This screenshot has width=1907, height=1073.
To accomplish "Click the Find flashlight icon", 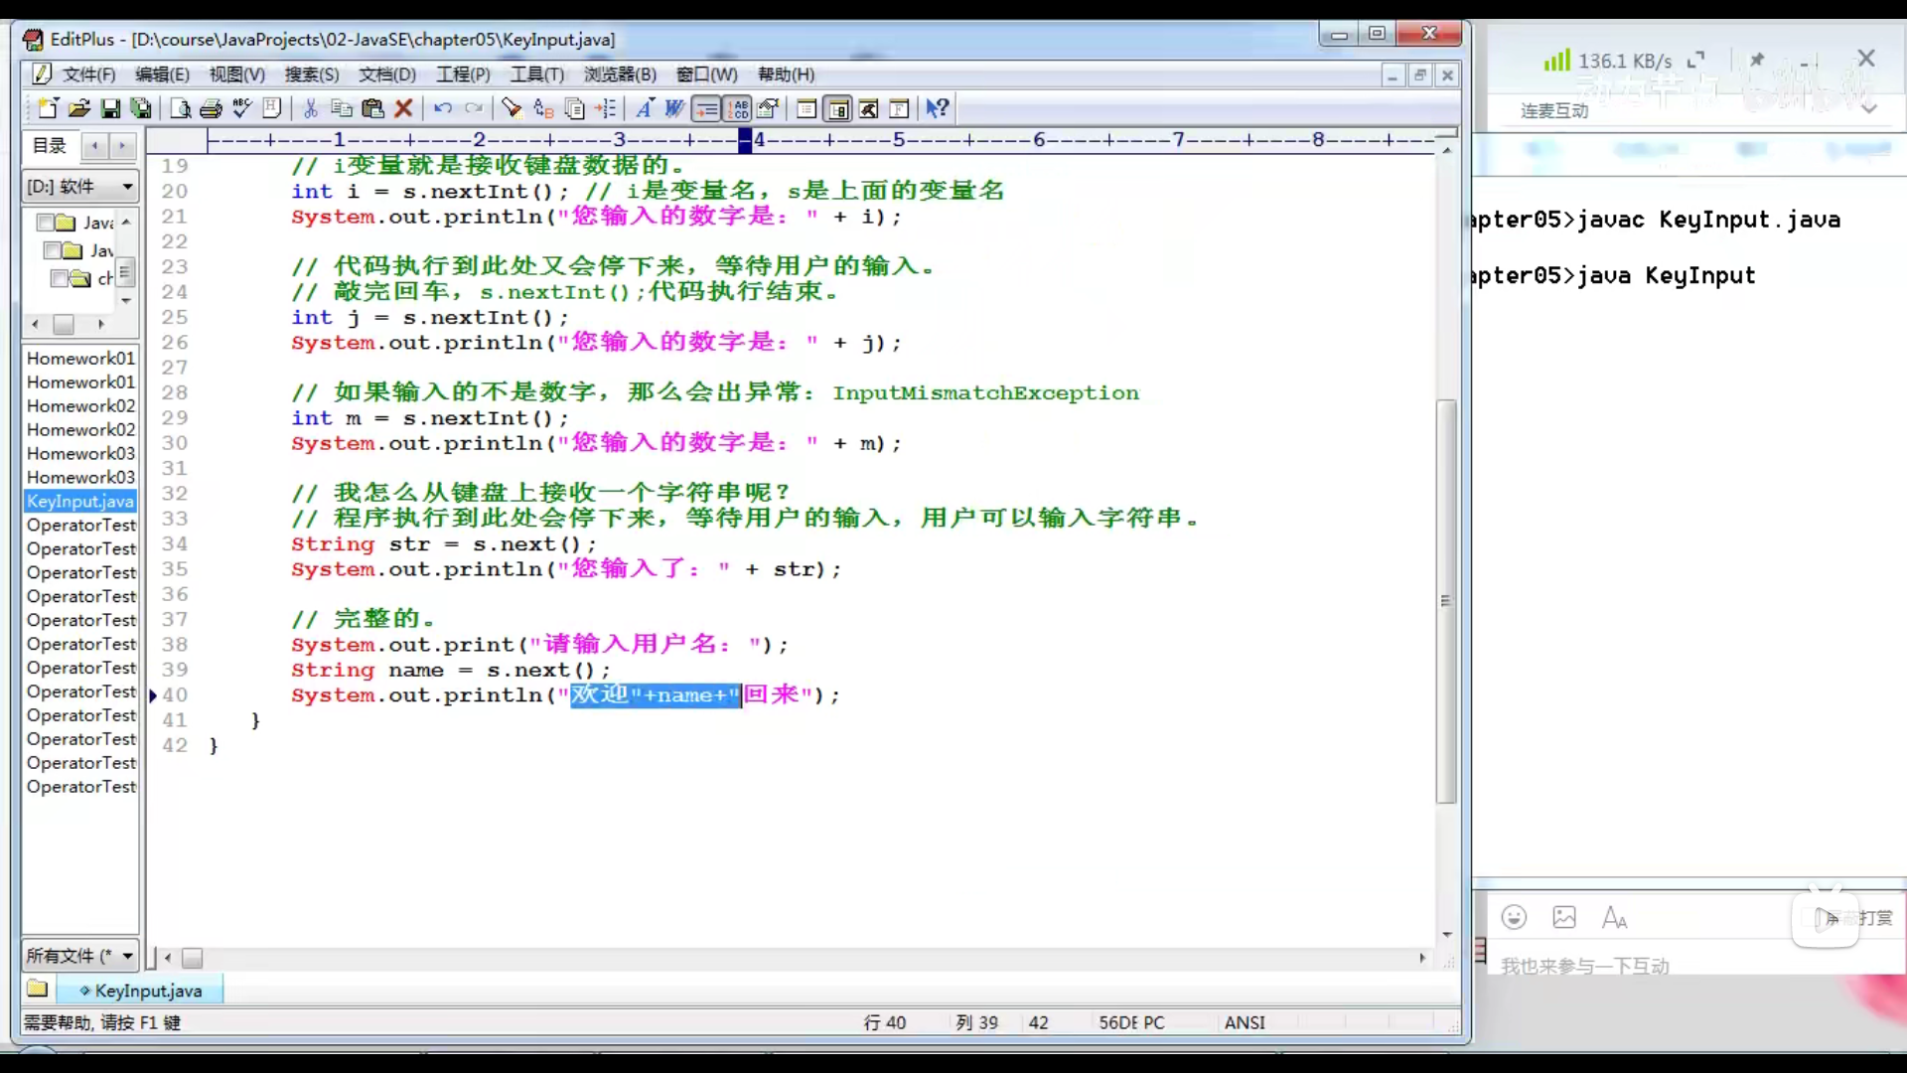I will pos(512,108).
